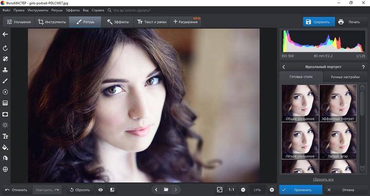This screenshot has height=196, width=370.
Task: Click the Применить button
Action: click(x=301, y=190)
